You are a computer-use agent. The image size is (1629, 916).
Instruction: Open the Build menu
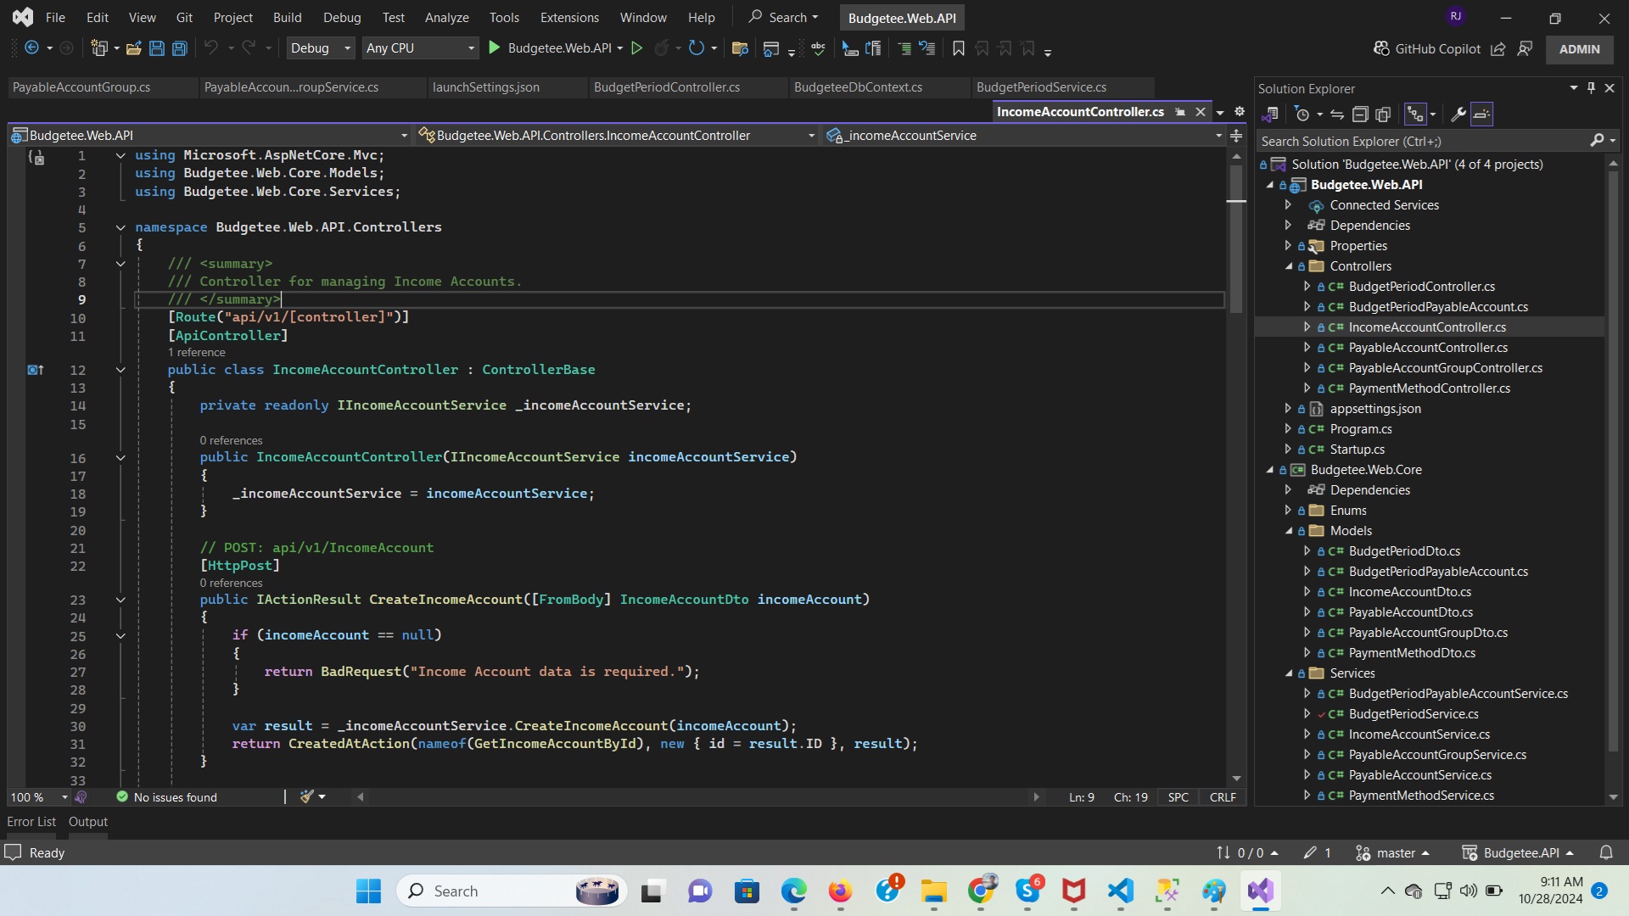(x=287, y=17)
